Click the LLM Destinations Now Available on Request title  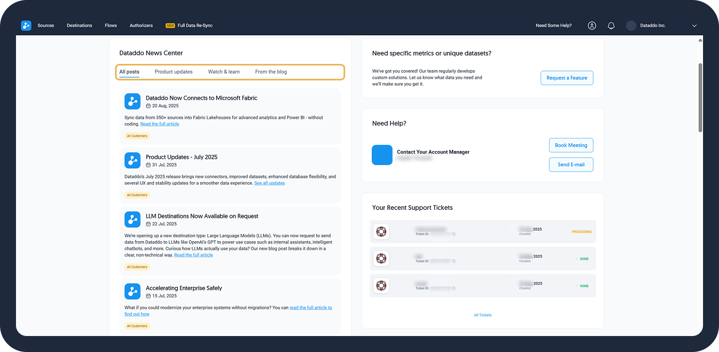coord(202,216)
